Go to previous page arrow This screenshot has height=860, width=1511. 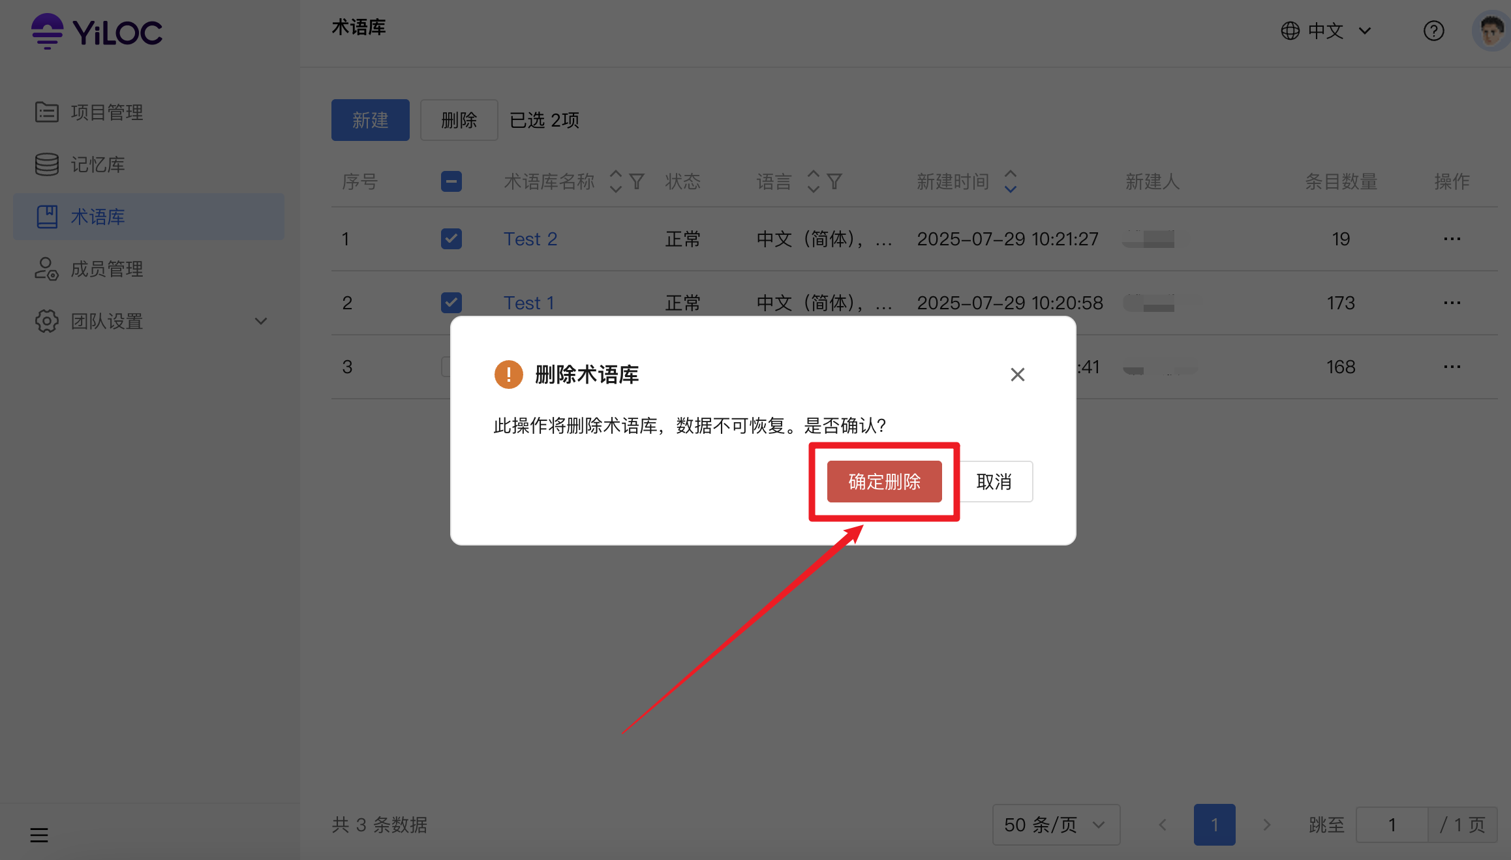(1163, 825)
